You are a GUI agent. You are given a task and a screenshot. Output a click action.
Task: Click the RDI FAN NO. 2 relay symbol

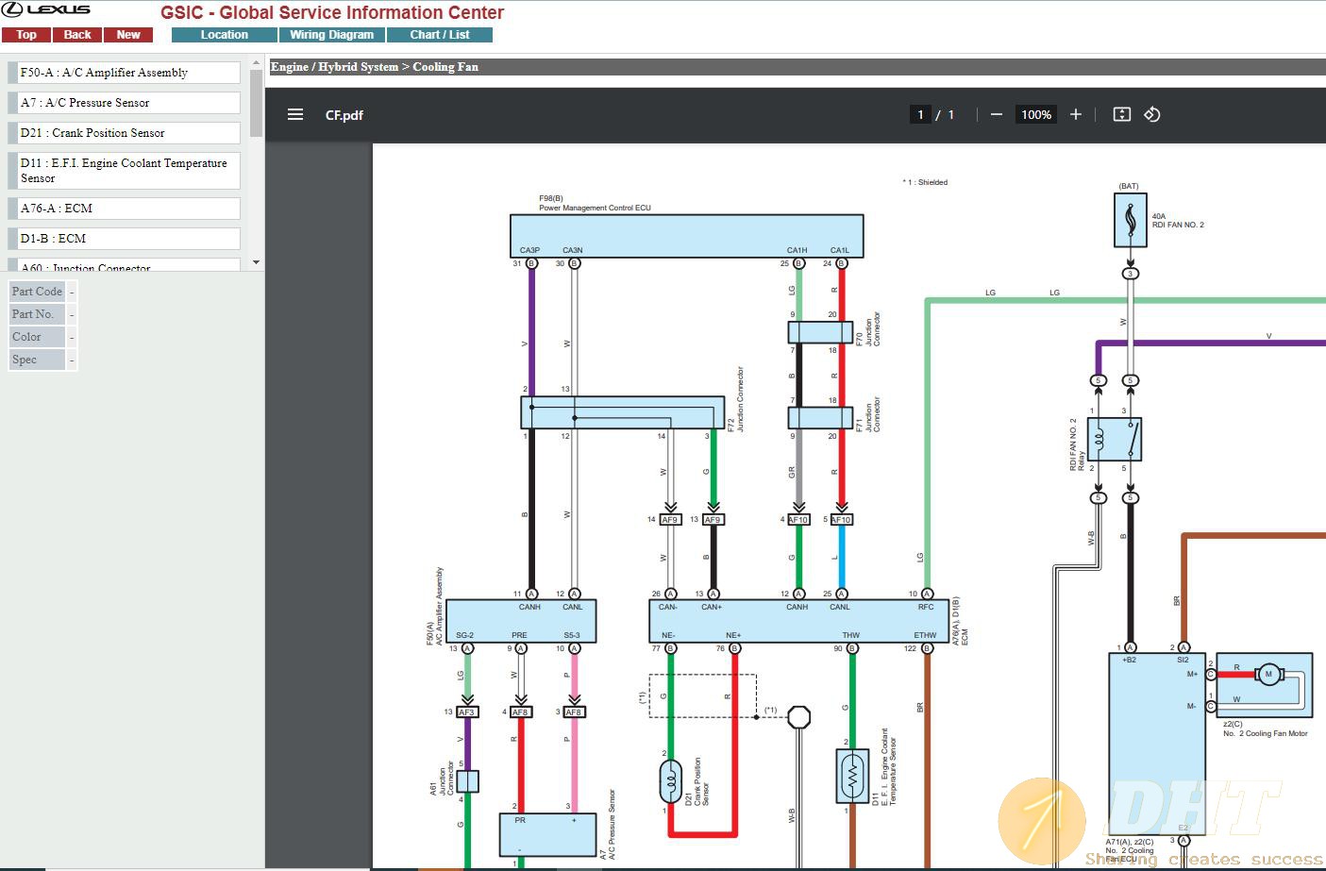[x=1115, y=439]
